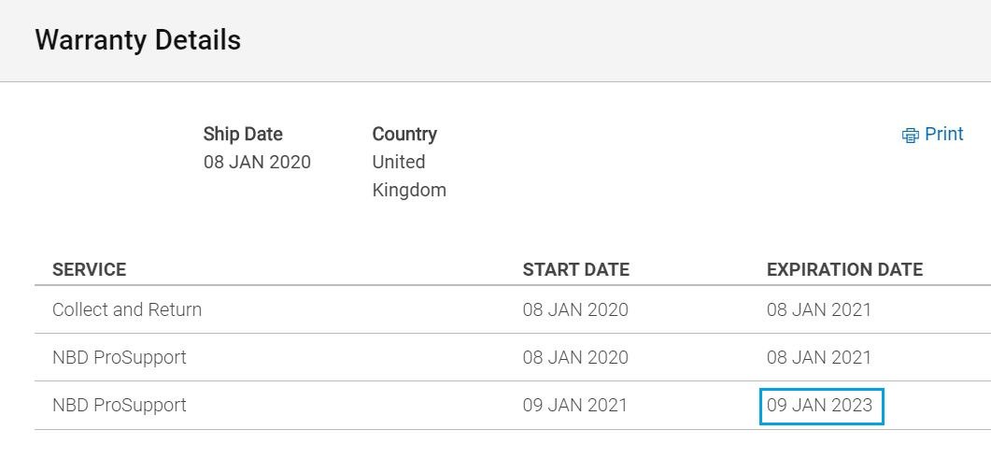
Task: Select the Collect and Return service row
Action: point(513,309)
